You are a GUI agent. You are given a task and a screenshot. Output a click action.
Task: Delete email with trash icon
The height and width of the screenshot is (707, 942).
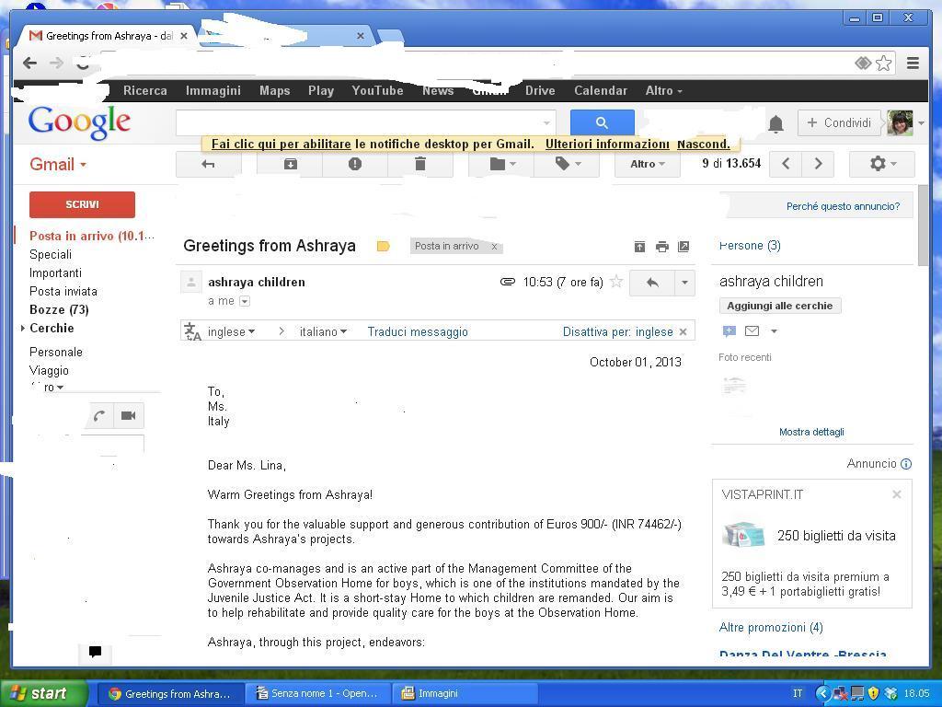pos(419,164)
